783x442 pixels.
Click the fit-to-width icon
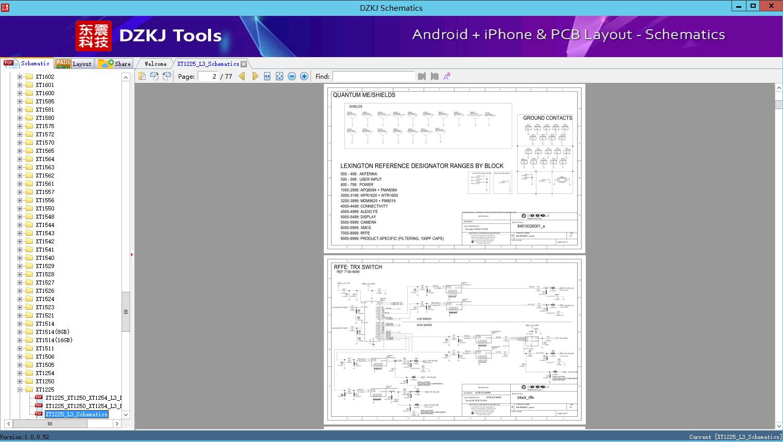tap(267, 76)
